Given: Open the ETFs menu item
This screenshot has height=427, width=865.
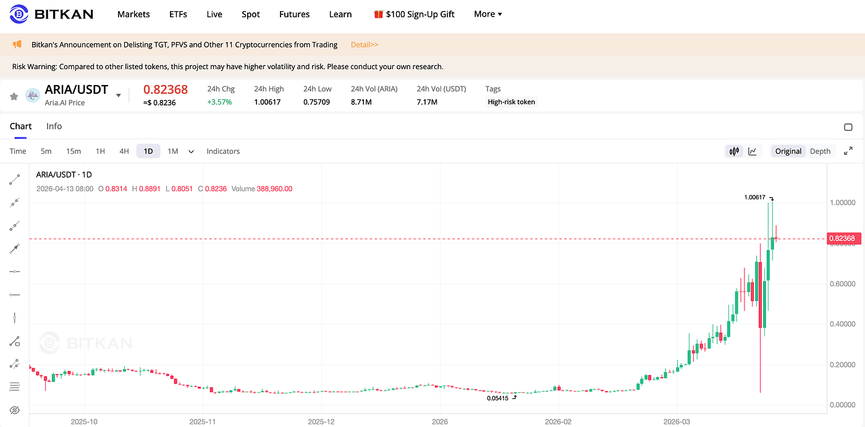Looking at the screenshot, I should pyautogui.click(x=178, y=14).
